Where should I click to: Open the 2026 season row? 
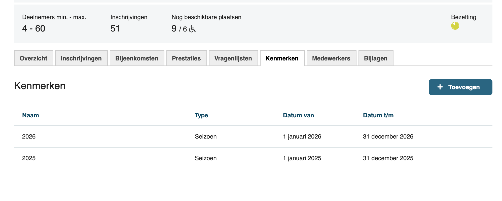(29, 137)
